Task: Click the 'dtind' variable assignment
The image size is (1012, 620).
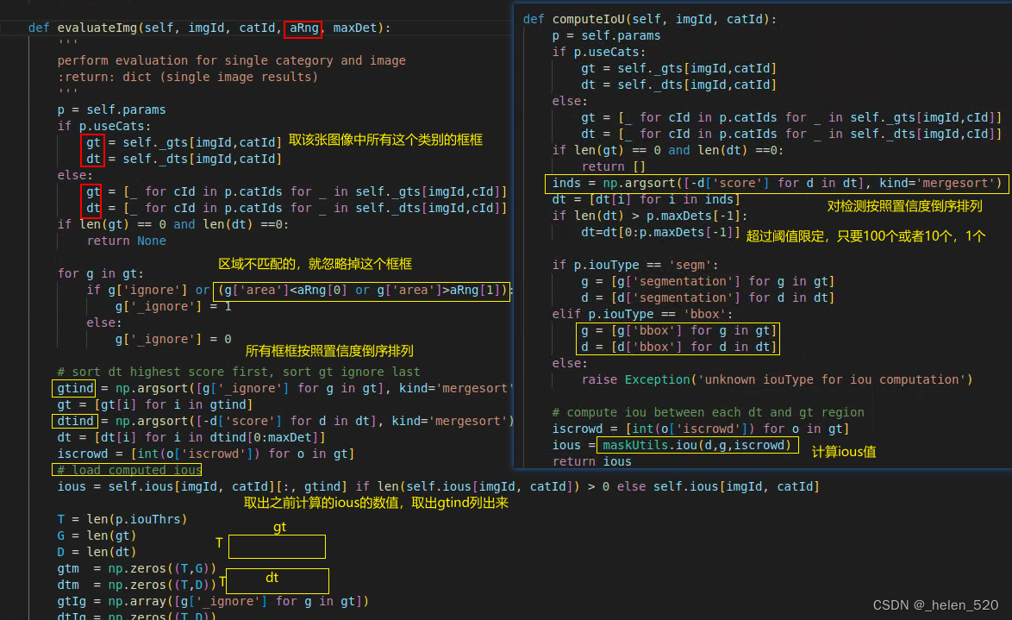Action: click(x=75, y=421)
